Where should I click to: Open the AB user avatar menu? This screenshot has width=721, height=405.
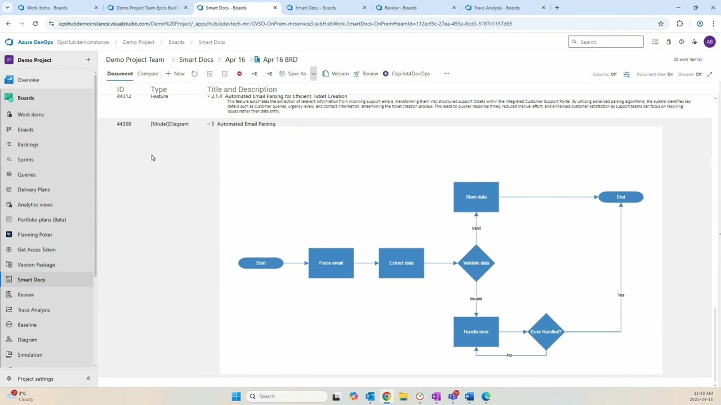tap(709, 42)
